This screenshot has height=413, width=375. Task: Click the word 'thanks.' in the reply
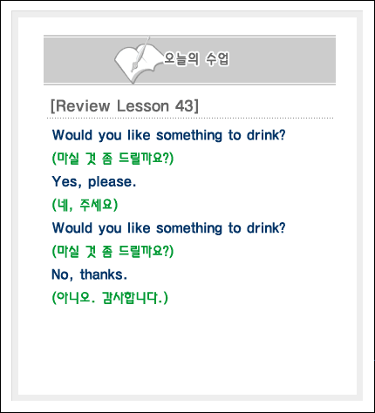(x=104, y=274)
